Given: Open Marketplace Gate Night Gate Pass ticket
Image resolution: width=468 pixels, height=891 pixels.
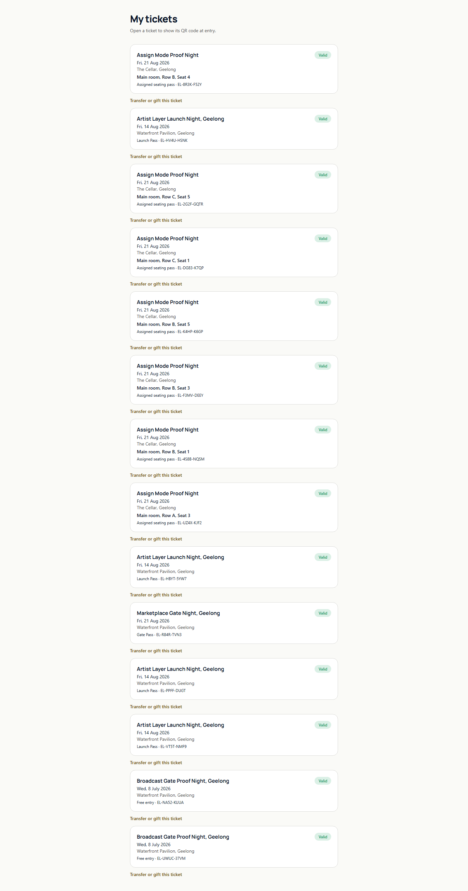Looking at the screenshot, I should [234, 623].
